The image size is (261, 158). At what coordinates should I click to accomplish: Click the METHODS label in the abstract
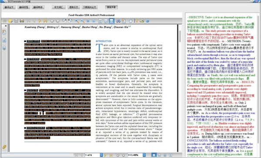(x=33, y=59)
